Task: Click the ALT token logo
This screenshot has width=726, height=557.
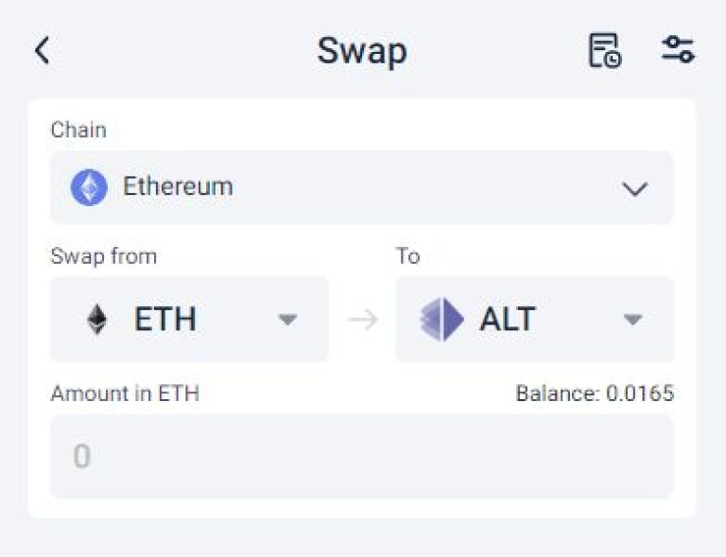Action: pos(441,319)
